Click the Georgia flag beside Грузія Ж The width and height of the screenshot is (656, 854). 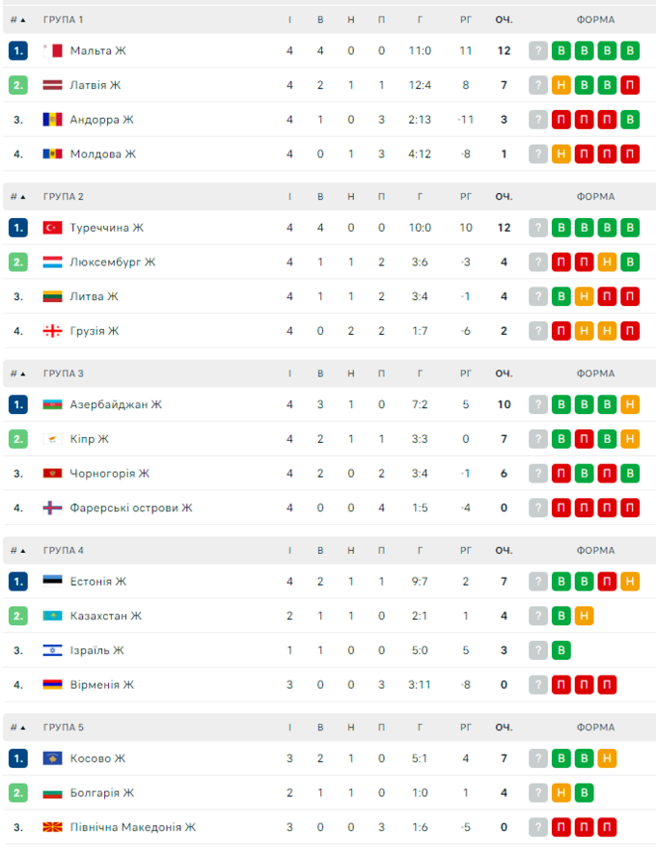pos(52,331)
